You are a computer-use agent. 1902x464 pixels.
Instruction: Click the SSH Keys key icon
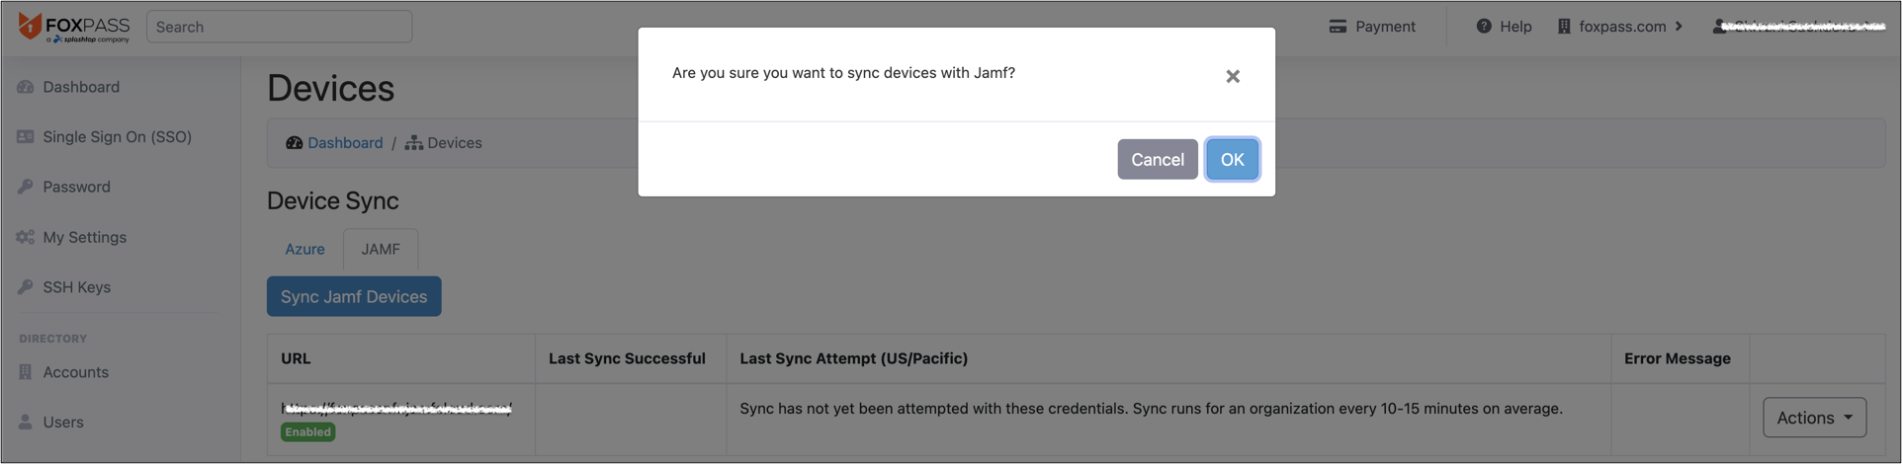(x=26, y=287)
